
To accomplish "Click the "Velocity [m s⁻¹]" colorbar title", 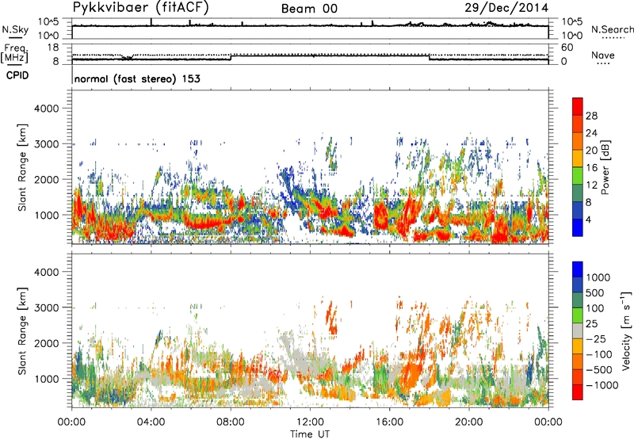I will click(626, 330).
